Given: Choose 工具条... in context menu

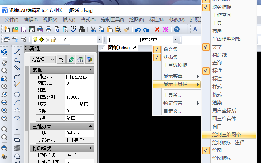Looking at the screenshot, I should pyautogui.click(x=172, y=95).
